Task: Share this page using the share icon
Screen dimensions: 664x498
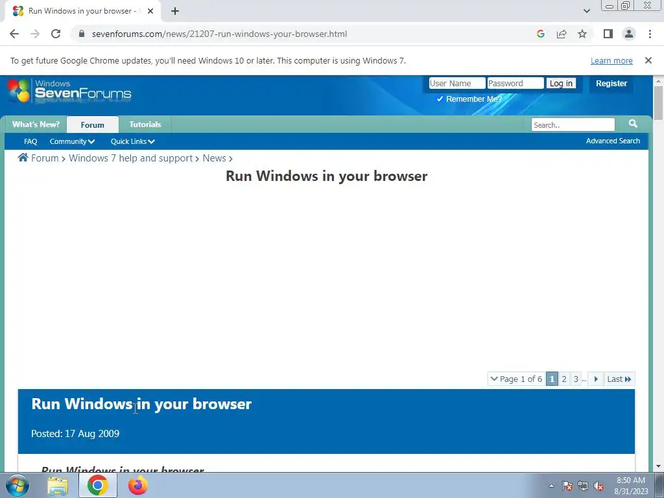Action: point(562,34)
